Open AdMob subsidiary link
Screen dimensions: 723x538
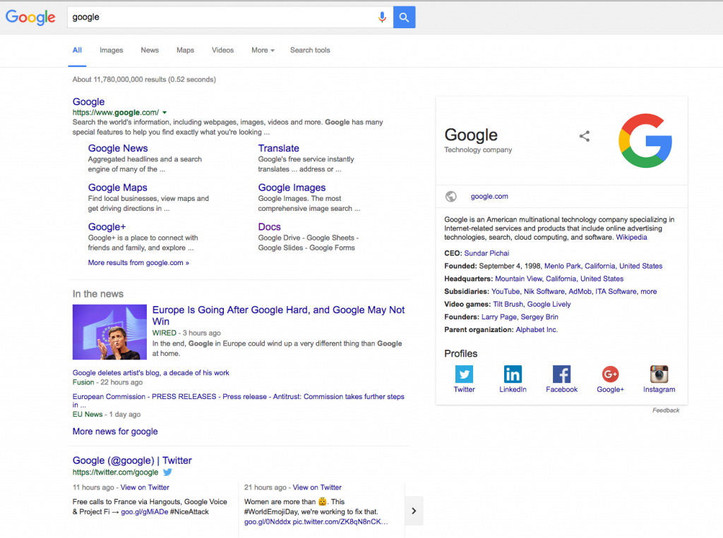click(x=580, y=292)
